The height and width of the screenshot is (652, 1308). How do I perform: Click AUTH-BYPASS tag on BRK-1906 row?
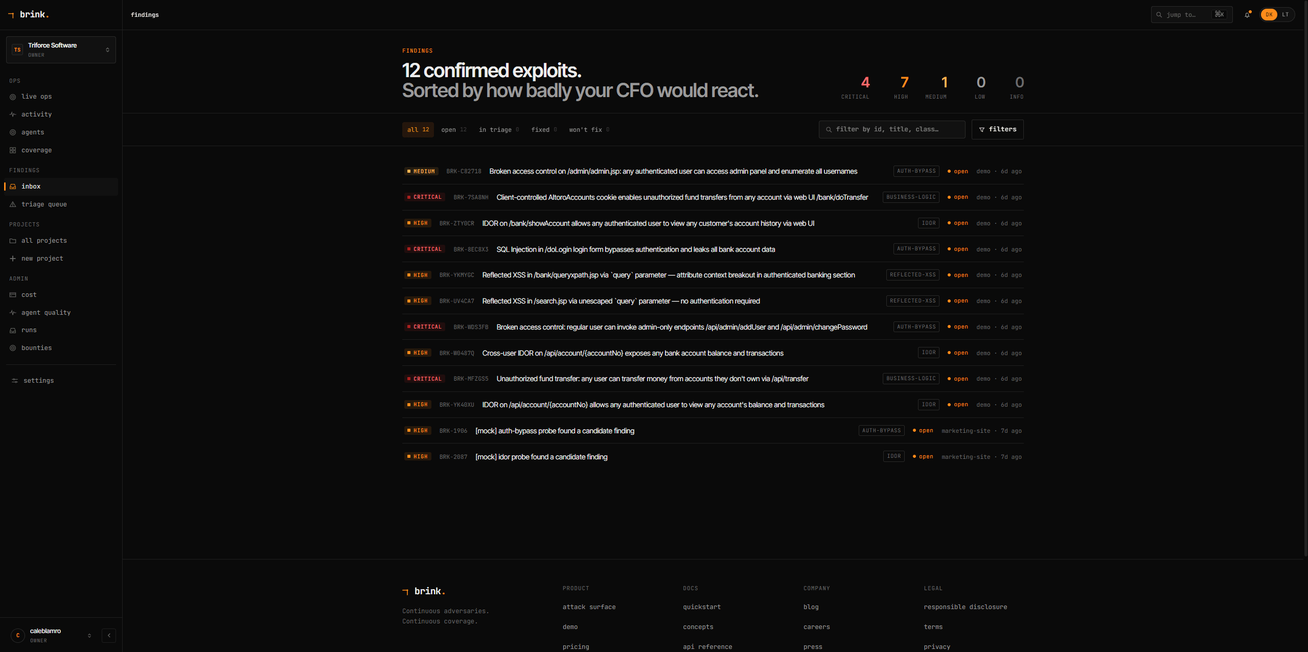click(x=881, y=431)
